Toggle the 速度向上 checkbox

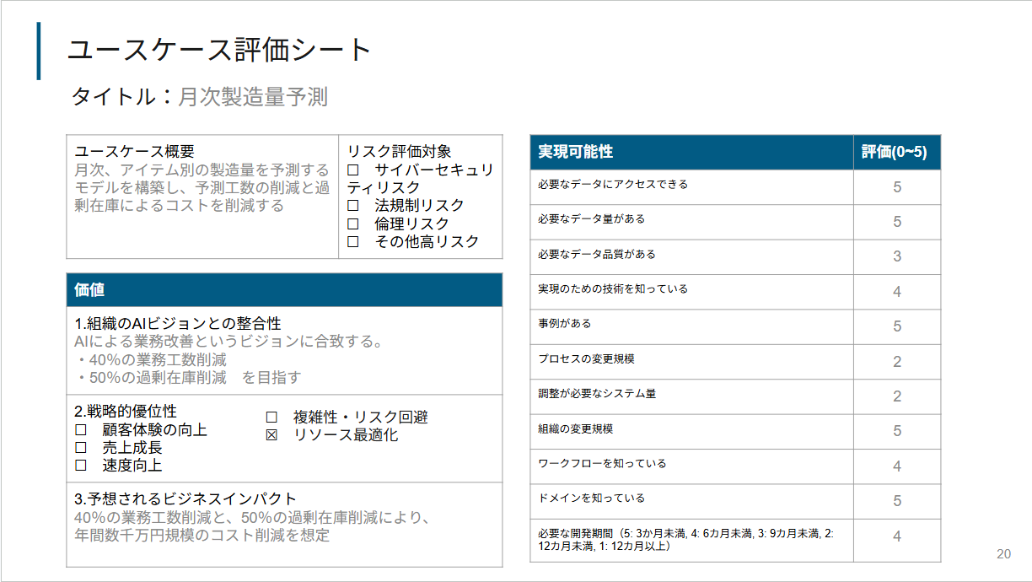point(81,466)
